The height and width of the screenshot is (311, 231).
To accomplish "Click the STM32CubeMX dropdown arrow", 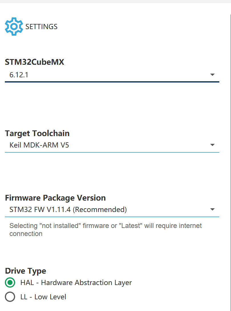I will click(x=212, y=74).
